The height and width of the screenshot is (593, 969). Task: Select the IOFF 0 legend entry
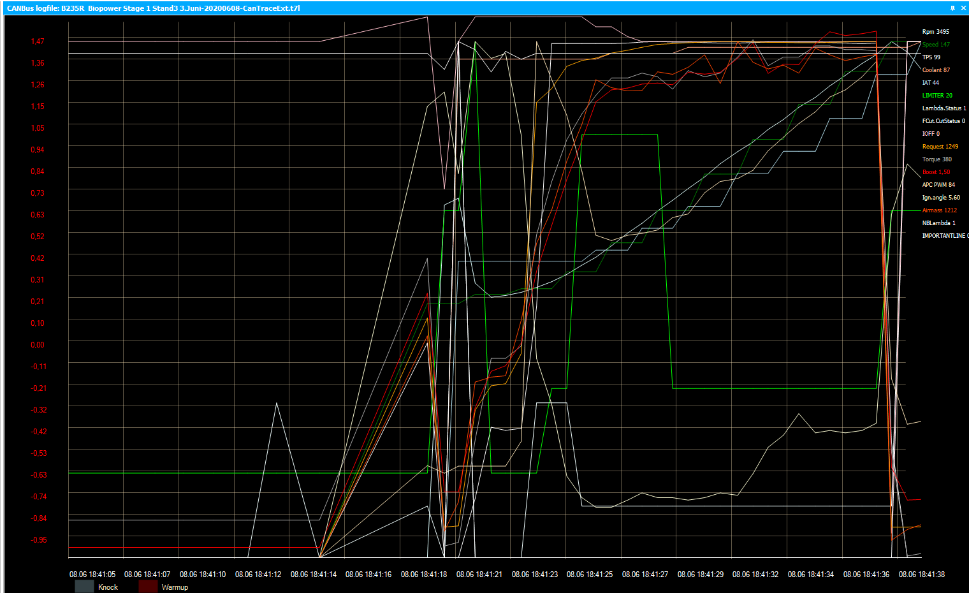click(x=931, y=134)
